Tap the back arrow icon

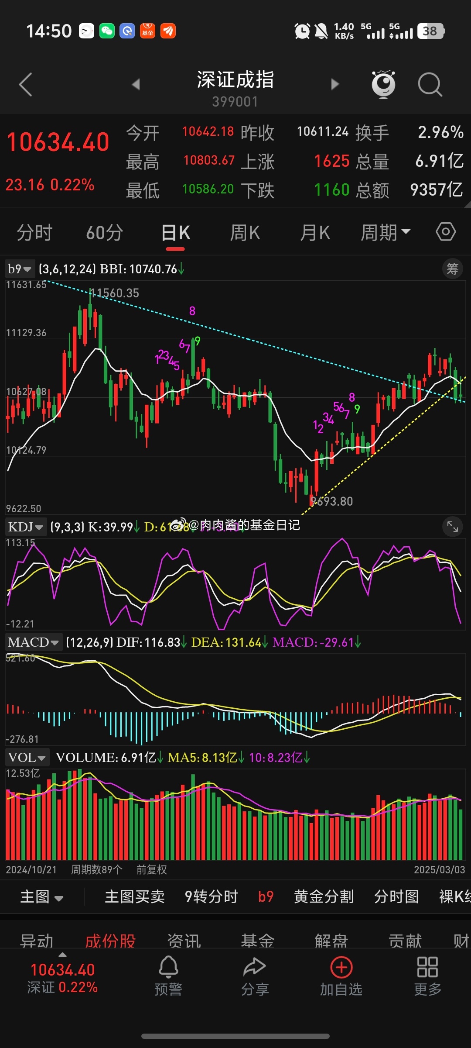[26, 84]
